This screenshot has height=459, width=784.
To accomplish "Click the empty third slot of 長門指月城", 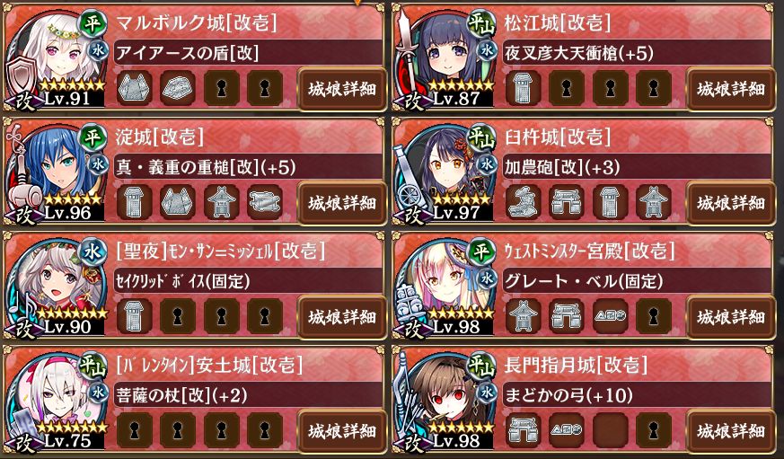I will [x=610, y=430].
